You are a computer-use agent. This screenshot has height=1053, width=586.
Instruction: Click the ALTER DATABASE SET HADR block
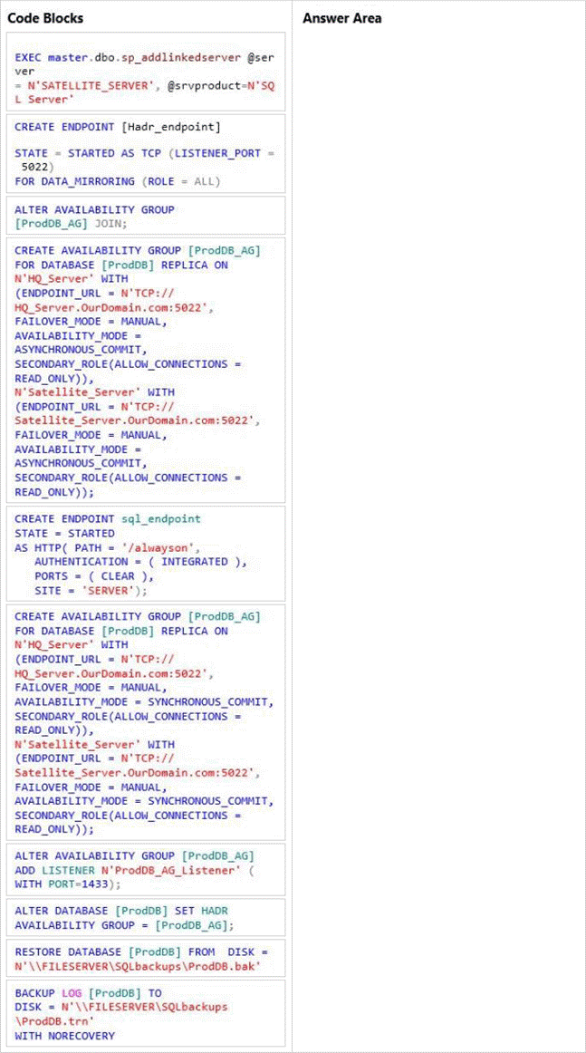click(146, 918)
